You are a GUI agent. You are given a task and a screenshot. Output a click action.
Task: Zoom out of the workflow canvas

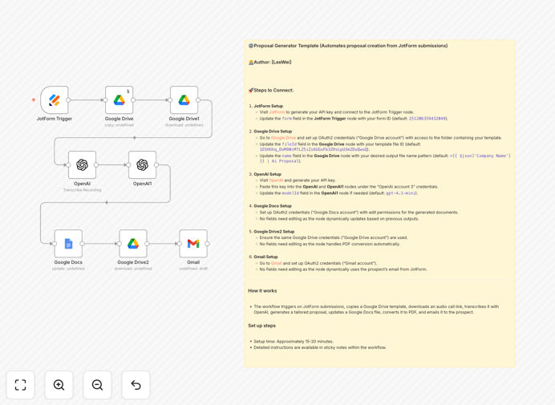pos(97,385)
